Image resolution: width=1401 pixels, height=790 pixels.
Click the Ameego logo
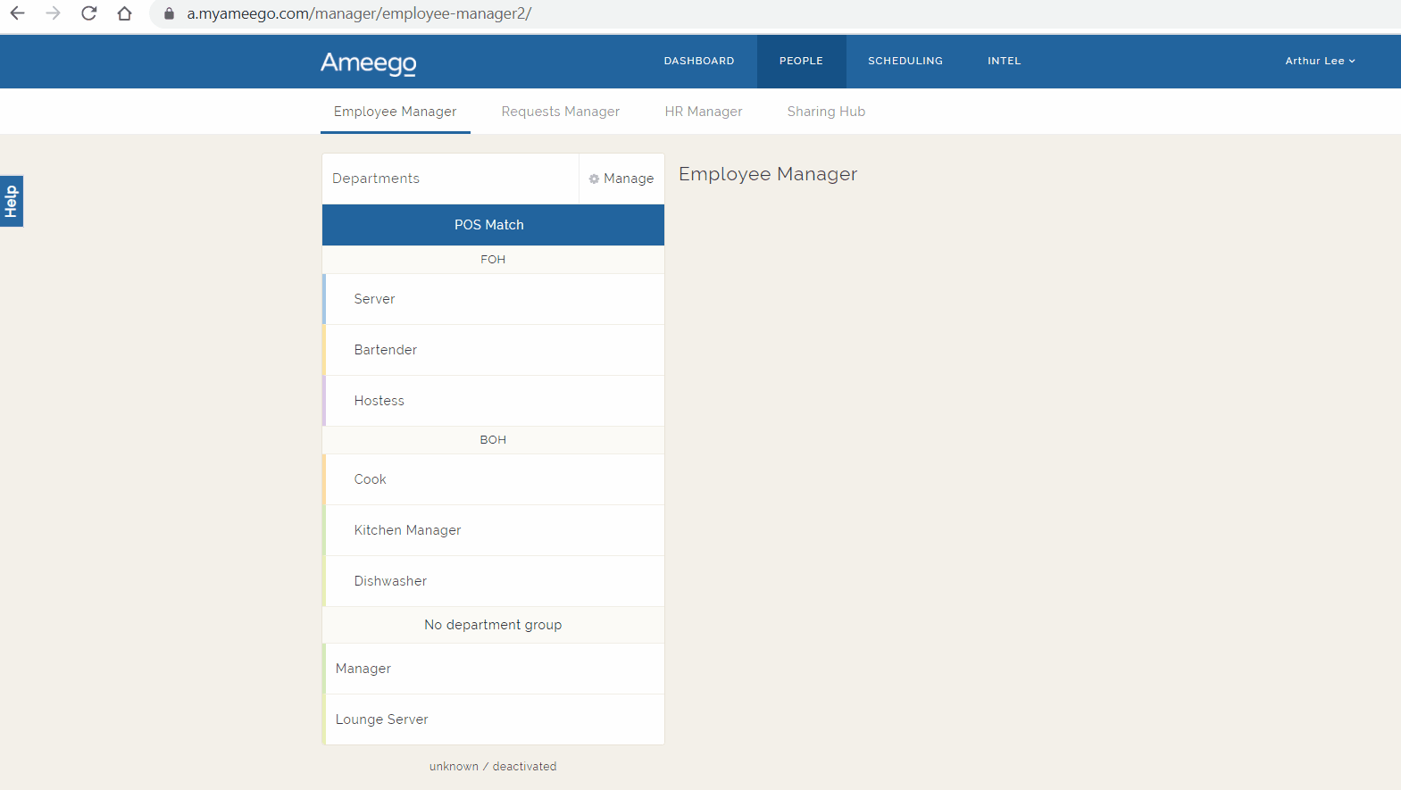point(368,62)
